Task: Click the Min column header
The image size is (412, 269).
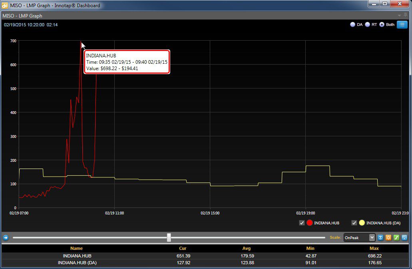Action: click(x=310, y=248)
